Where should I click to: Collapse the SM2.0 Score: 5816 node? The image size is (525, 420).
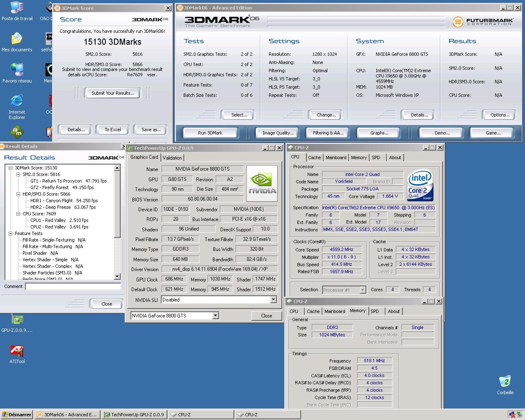point(18,174)
